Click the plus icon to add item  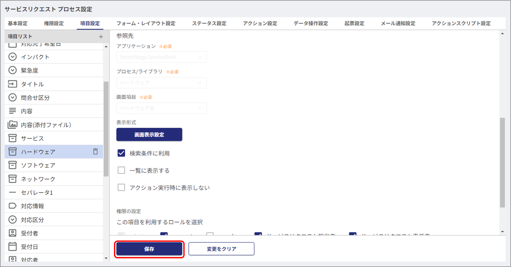pyautogui.click(x=101, y=37)
